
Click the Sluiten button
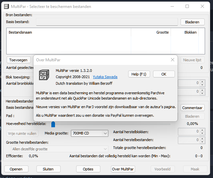click(x=48, y=169)
